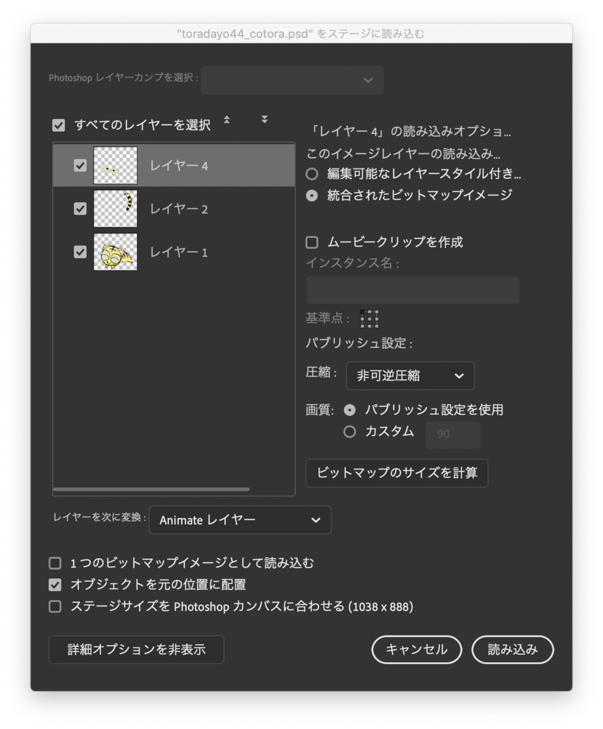Open the レイヤーを次に変換 dropdown

tap(239, 520)
